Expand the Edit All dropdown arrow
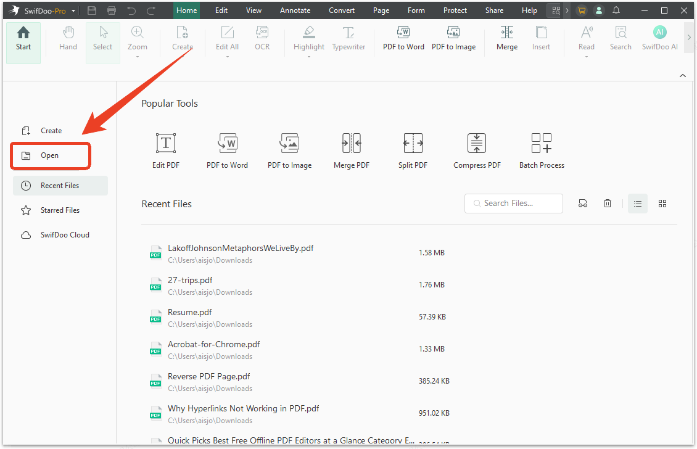This screenshot has height=449, width=697. pyautogui.click(x=227, y=57)
